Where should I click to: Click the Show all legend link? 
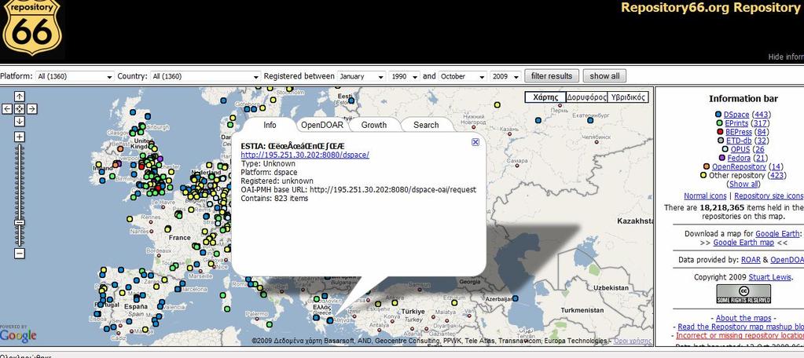[743, 184]
